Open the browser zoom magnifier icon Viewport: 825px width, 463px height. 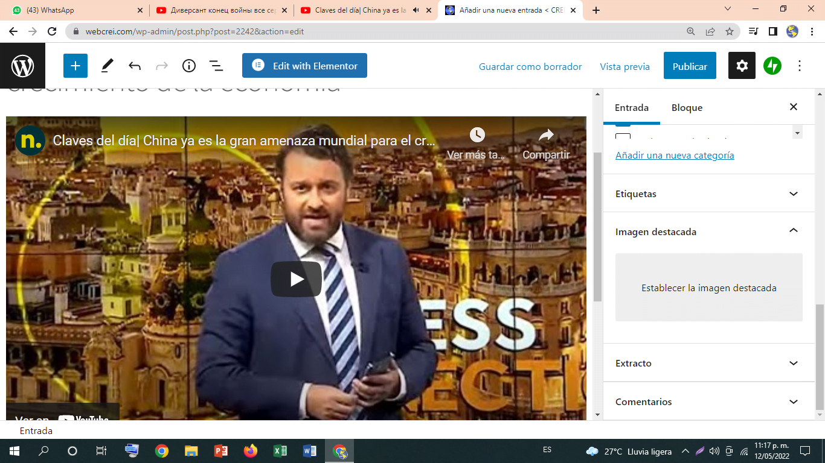point(691,31)
